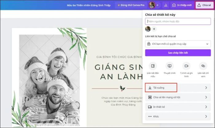Click the In thiết kế truck icon

coord(150,107)
